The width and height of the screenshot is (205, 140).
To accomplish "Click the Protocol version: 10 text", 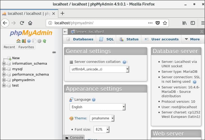I will click(x=178, y=102).
